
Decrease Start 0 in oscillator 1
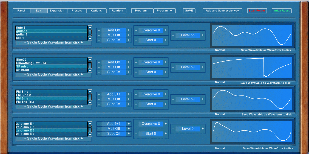click(x=136, y=40)
